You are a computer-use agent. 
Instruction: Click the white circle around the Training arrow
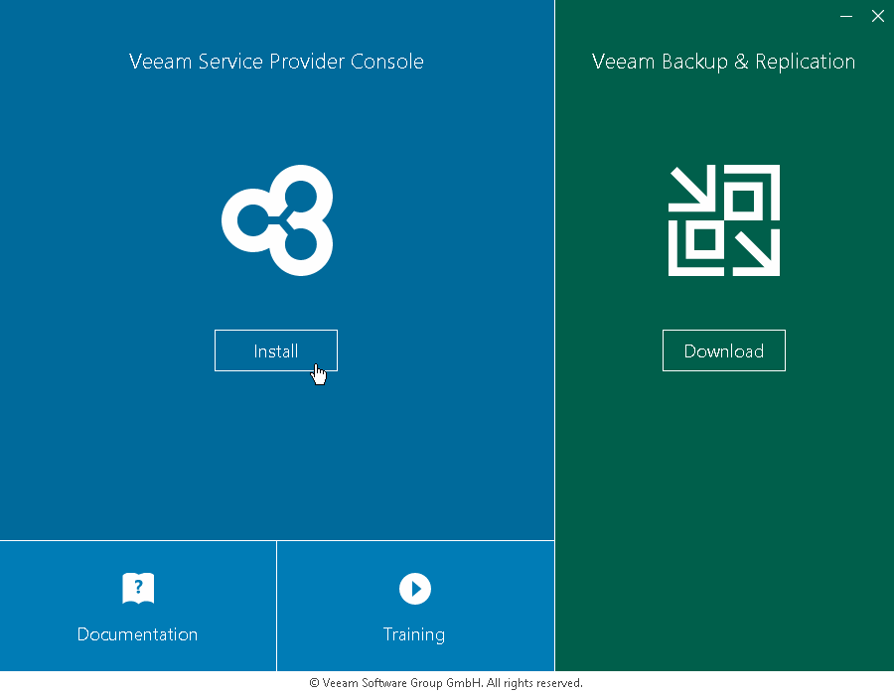[404, 589]
